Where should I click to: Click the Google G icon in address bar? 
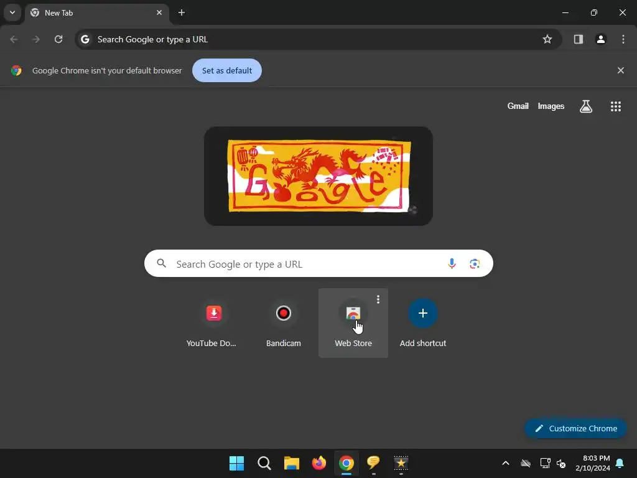tap(85, 39)
